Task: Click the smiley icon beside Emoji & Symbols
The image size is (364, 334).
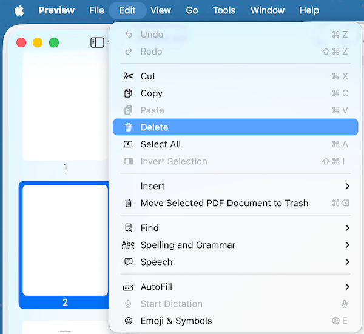Action: tap(129, 321)
